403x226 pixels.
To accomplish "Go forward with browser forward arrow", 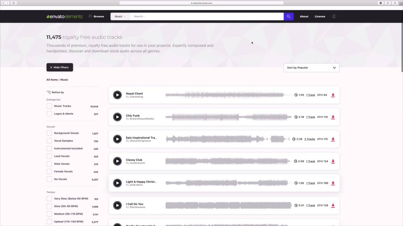I will (x=8, y=3).
